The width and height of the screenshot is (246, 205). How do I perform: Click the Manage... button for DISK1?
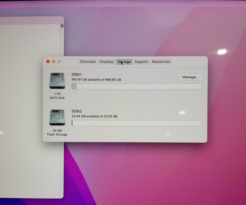click(x=190, y=77)
